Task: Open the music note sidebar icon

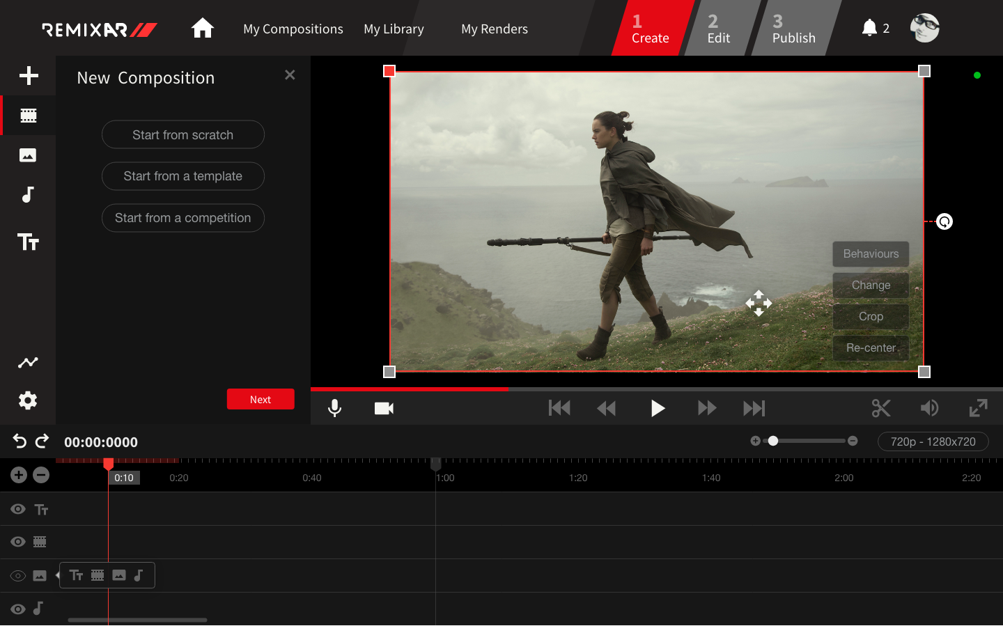Action: 28,195
